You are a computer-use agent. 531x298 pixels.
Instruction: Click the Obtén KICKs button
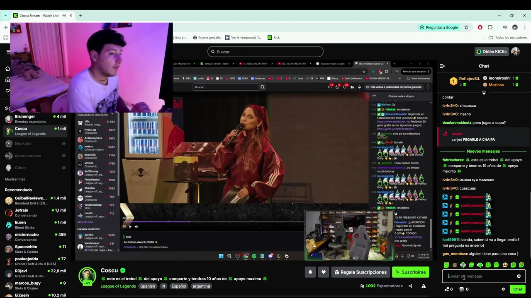(492, 52)
